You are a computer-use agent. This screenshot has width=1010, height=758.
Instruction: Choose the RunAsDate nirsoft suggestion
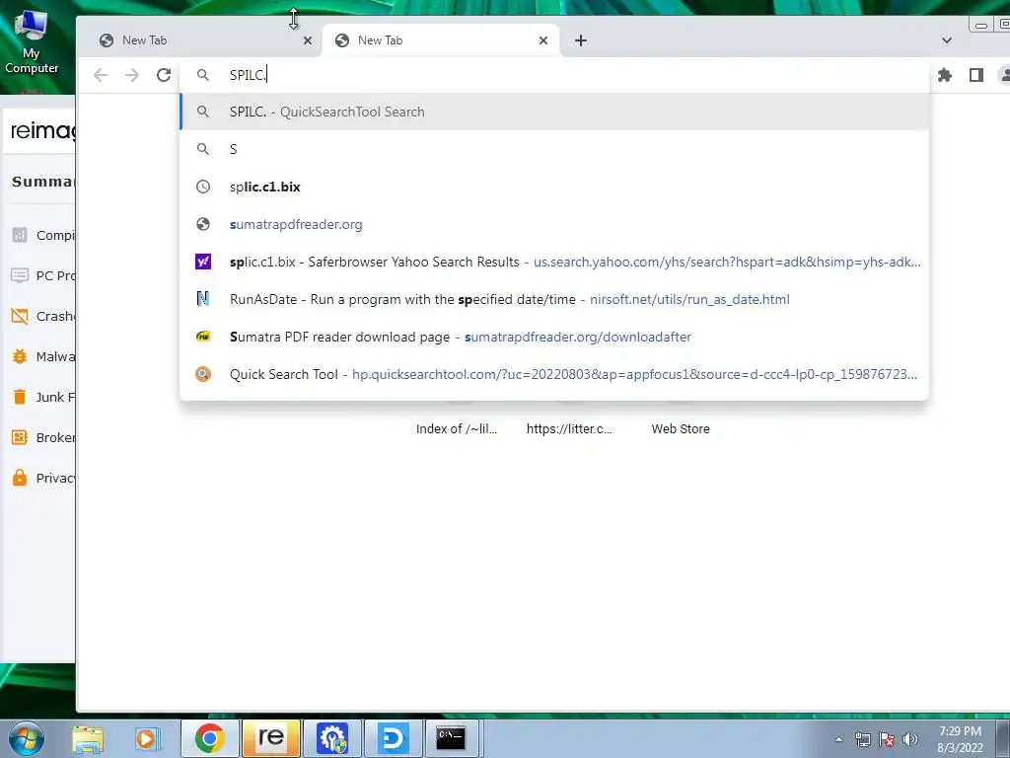(x=554, y=299)
